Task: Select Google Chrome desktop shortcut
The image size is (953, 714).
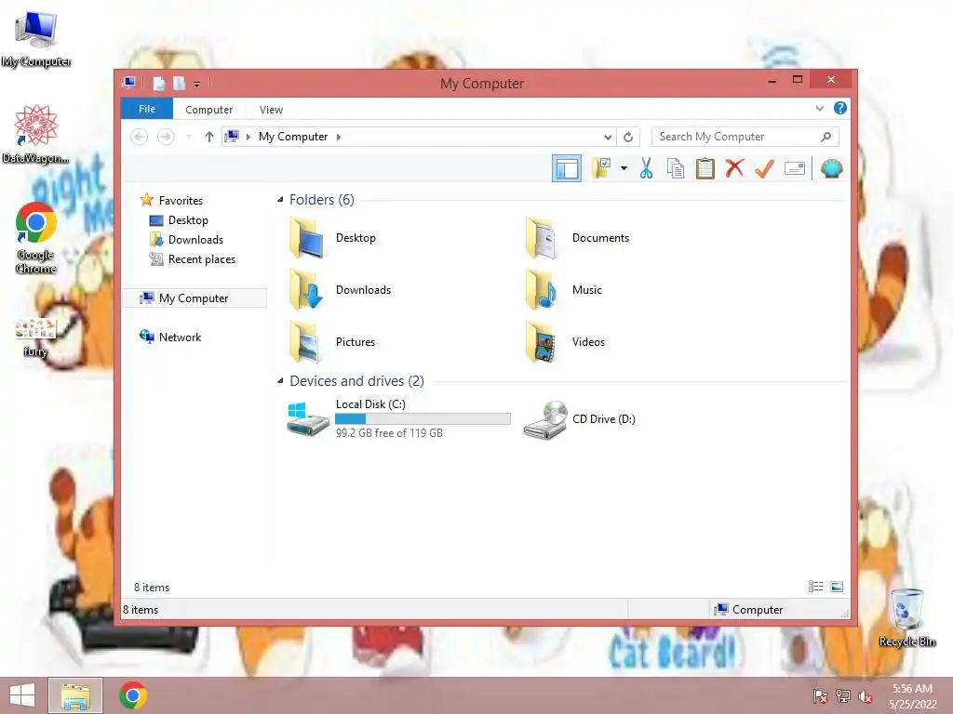Action: point(36,237)
